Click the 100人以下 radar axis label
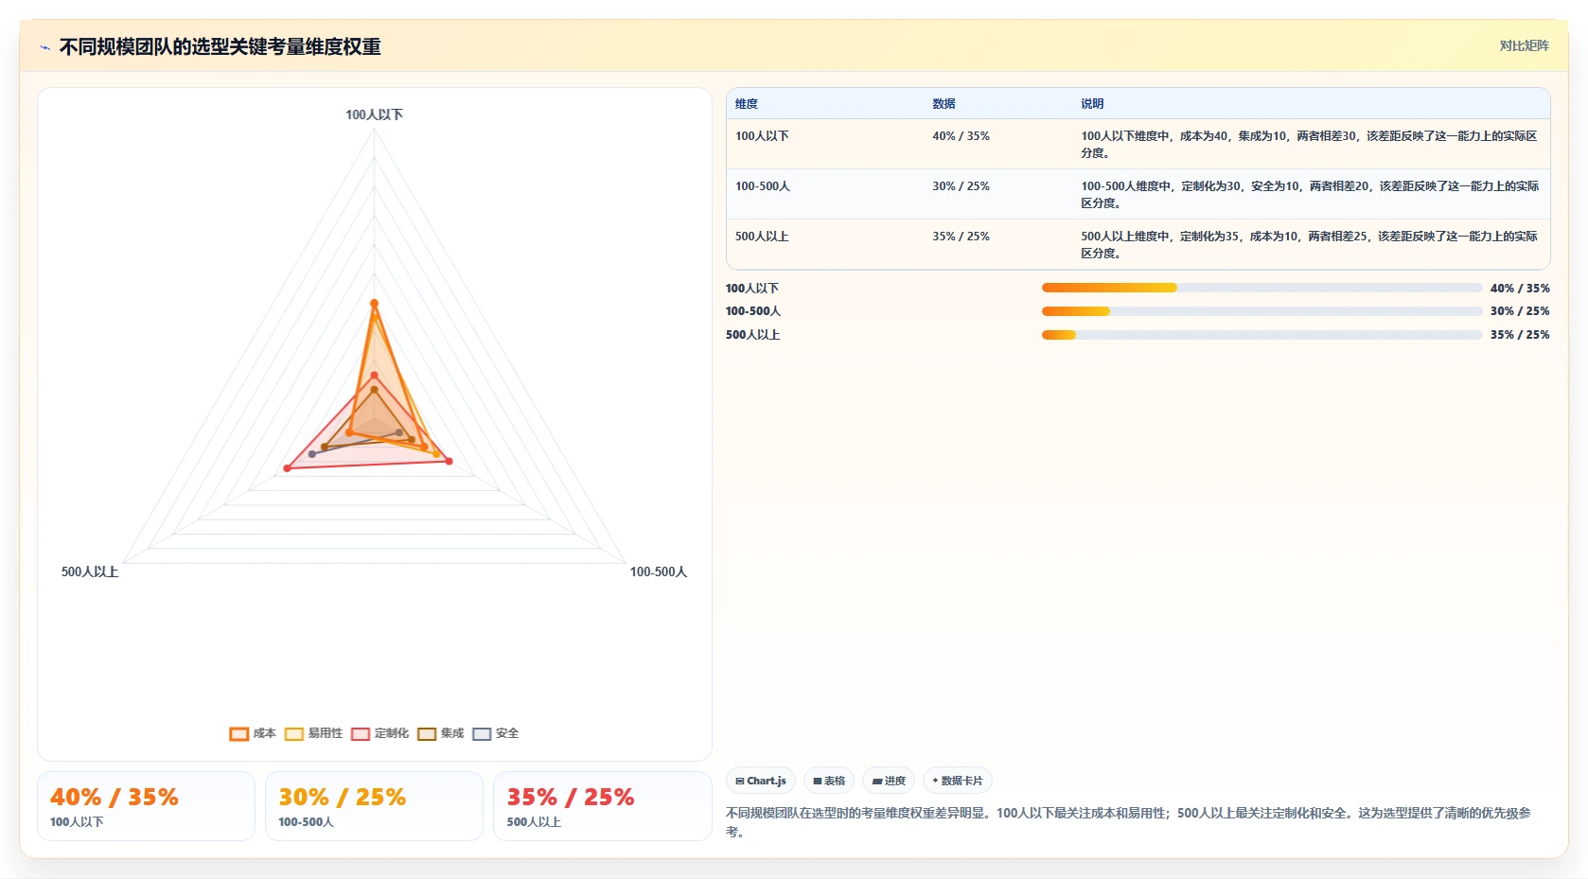Image resolution: width=1588 pixels, height=879 pixels. (x=374, y=114)
